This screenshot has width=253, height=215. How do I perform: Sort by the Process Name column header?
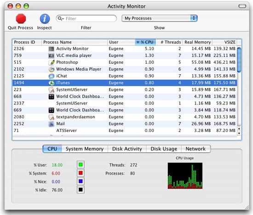coord(75,42)
